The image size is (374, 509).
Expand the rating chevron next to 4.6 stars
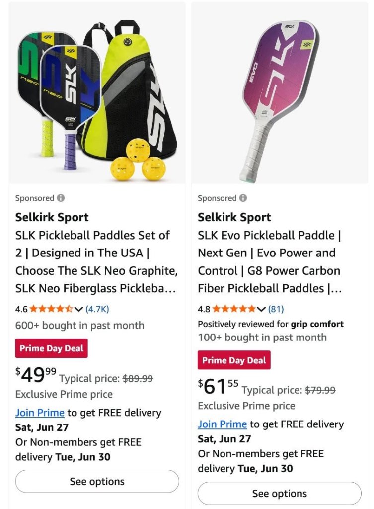(x=78, y=309)
